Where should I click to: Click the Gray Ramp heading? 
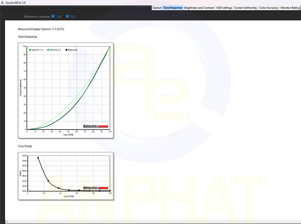tap(25, 146)
